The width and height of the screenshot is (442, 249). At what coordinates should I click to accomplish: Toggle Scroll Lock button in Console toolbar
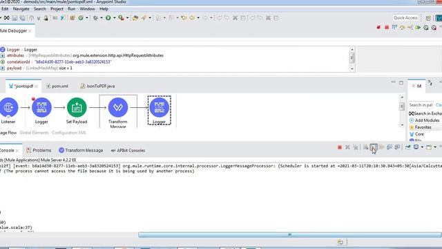coord(374,147)
